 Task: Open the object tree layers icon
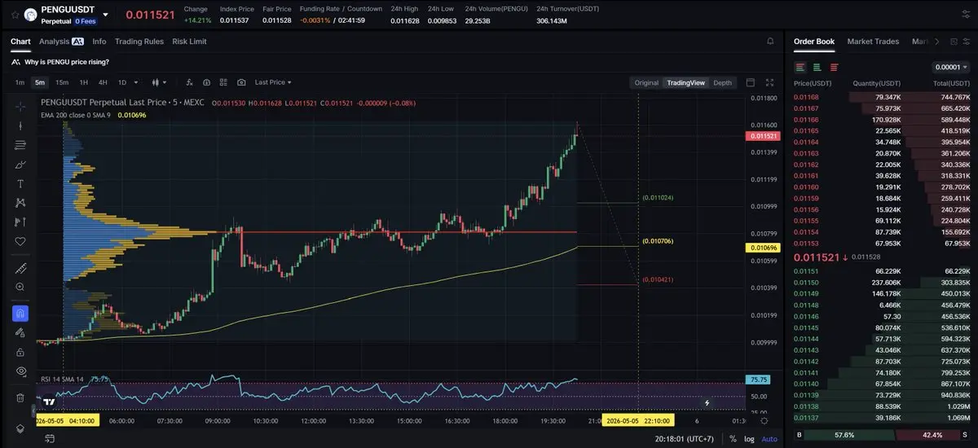20,428
